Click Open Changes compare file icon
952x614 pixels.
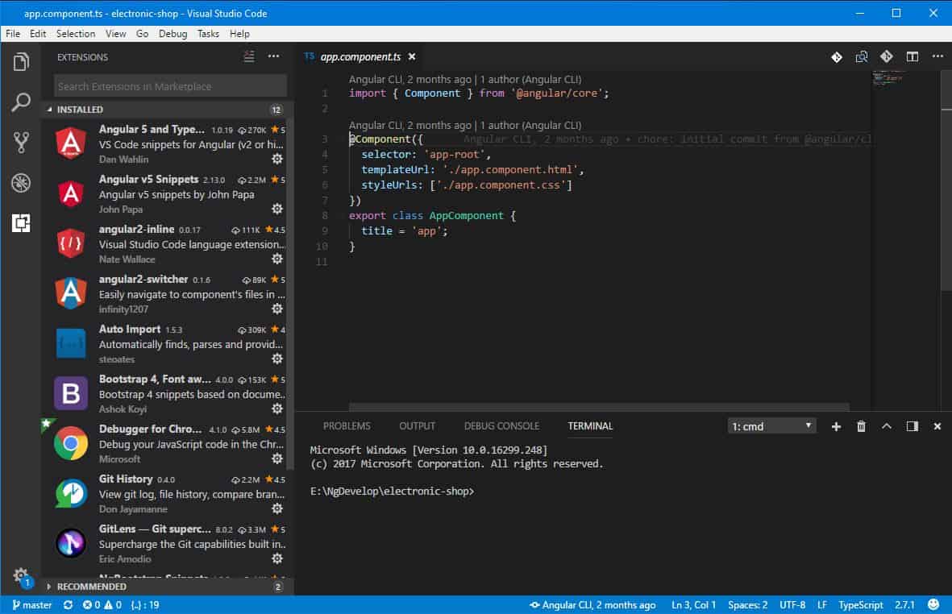[x=862, y=57]
